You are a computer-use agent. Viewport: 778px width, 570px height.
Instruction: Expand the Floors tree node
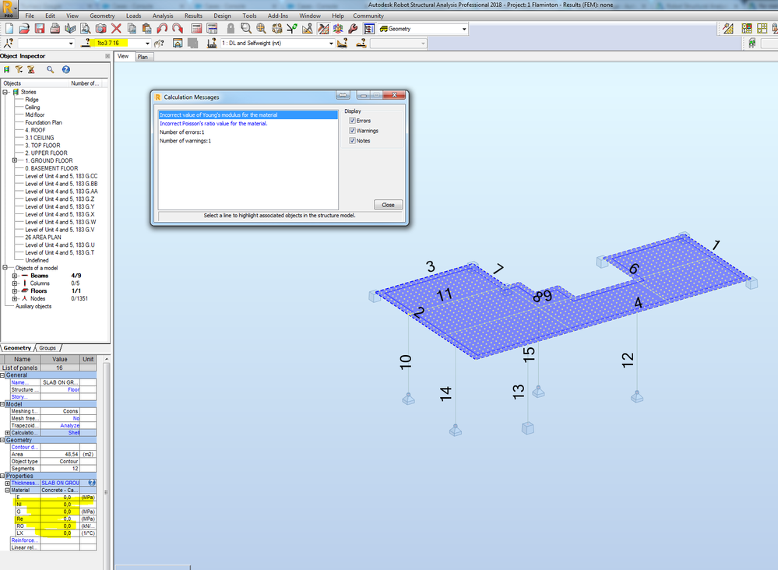(x=15, y=291)
